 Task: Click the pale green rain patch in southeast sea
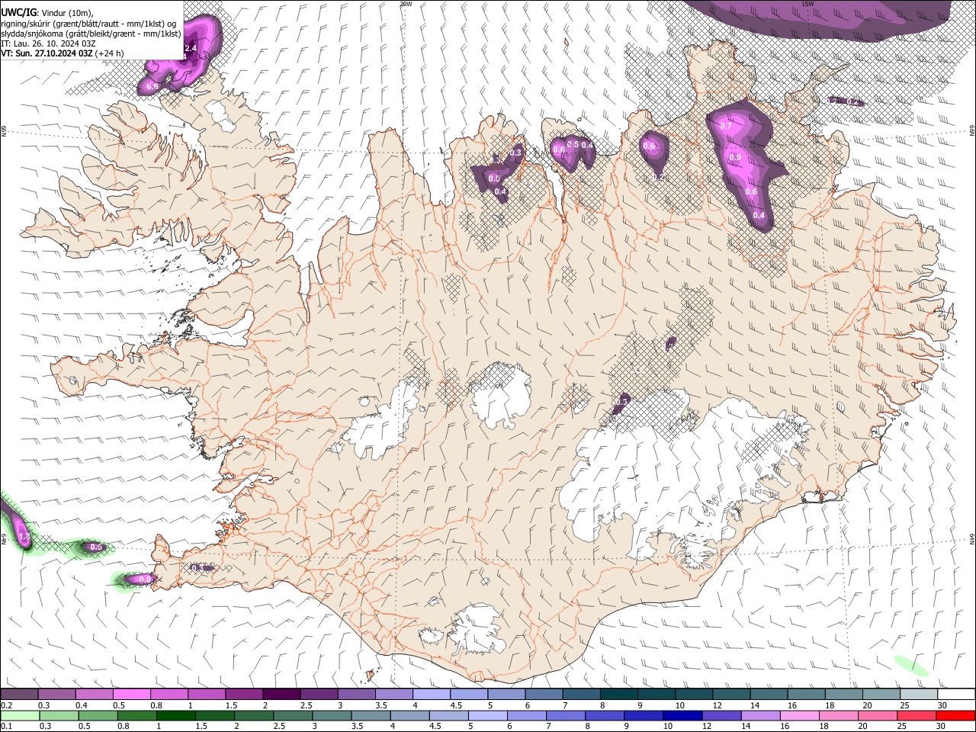click(910, 666)
